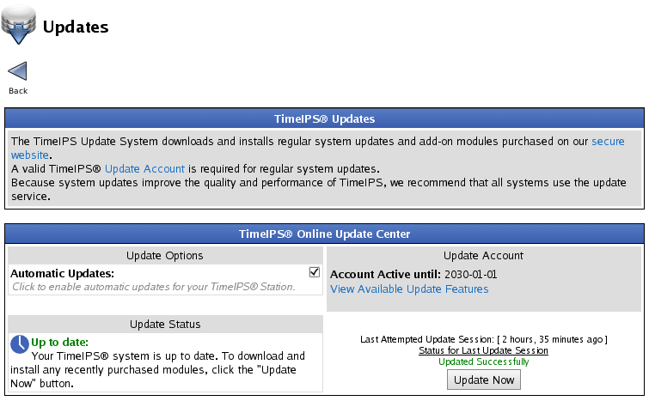Screen dimensions: 649x401
Task: Click the Update Options section header
Action: pyautogui.click(x=165, y=256)
